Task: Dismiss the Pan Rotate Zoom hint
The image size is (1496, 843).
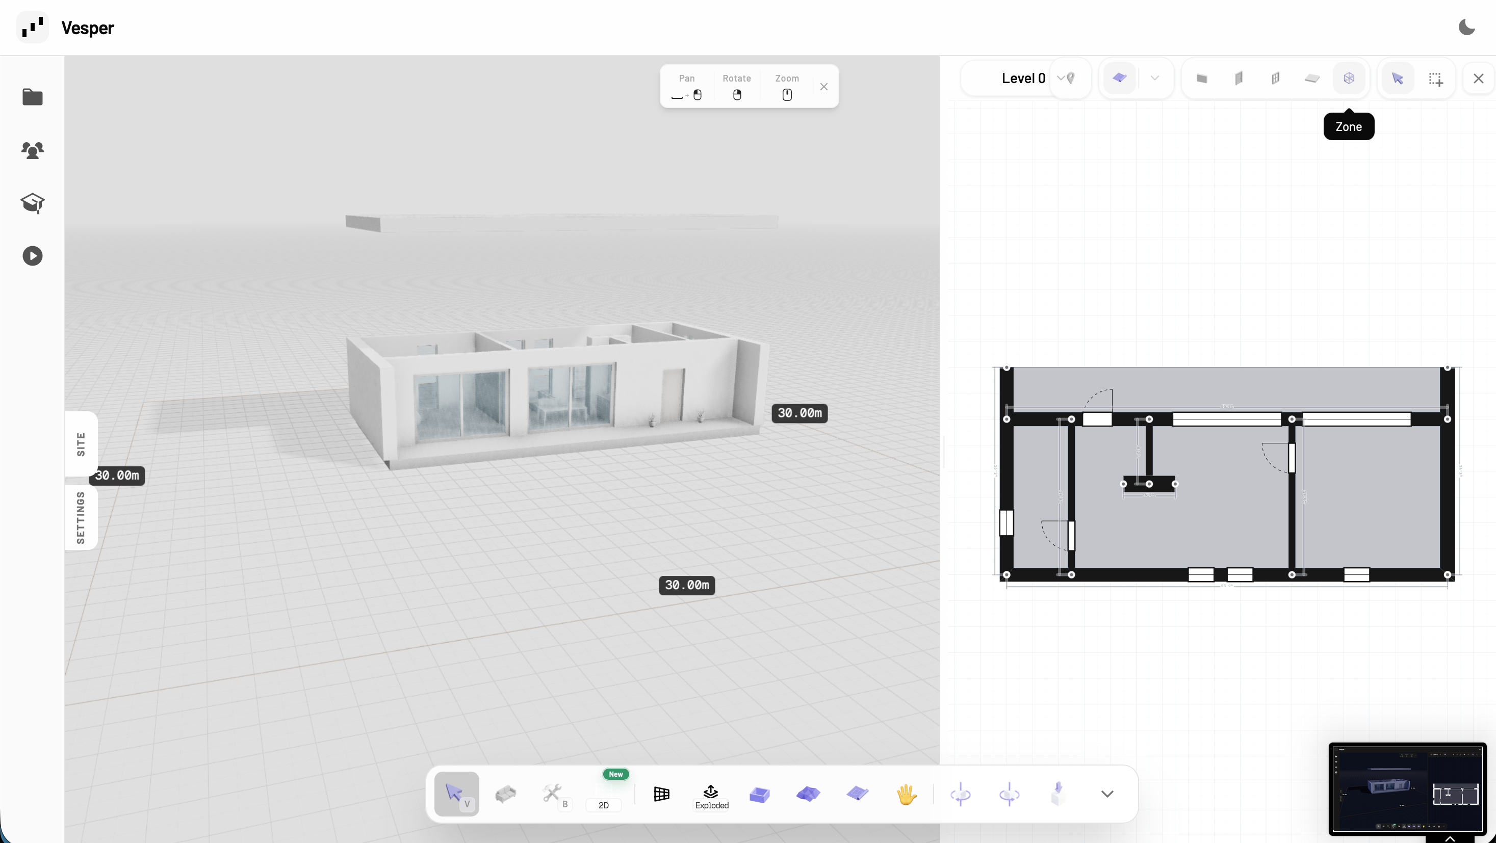Action: pyautogui.click(x=823, y=87)
